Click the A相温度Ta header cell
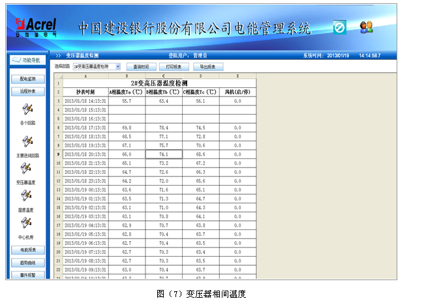 point(127,93)
